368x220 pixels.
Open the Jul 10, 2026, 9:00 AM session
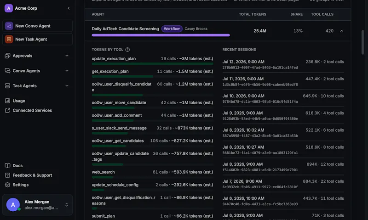point(283,98)
